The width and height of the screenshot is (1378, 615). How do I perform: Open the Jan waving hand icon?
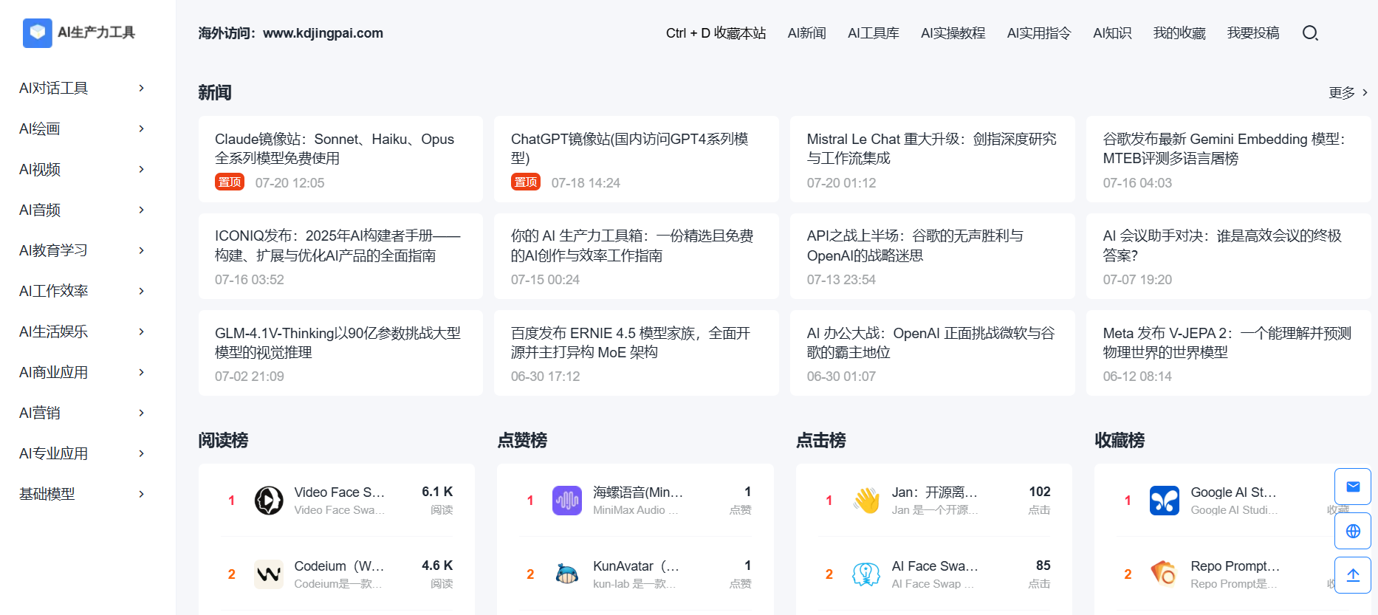point(866,501)
